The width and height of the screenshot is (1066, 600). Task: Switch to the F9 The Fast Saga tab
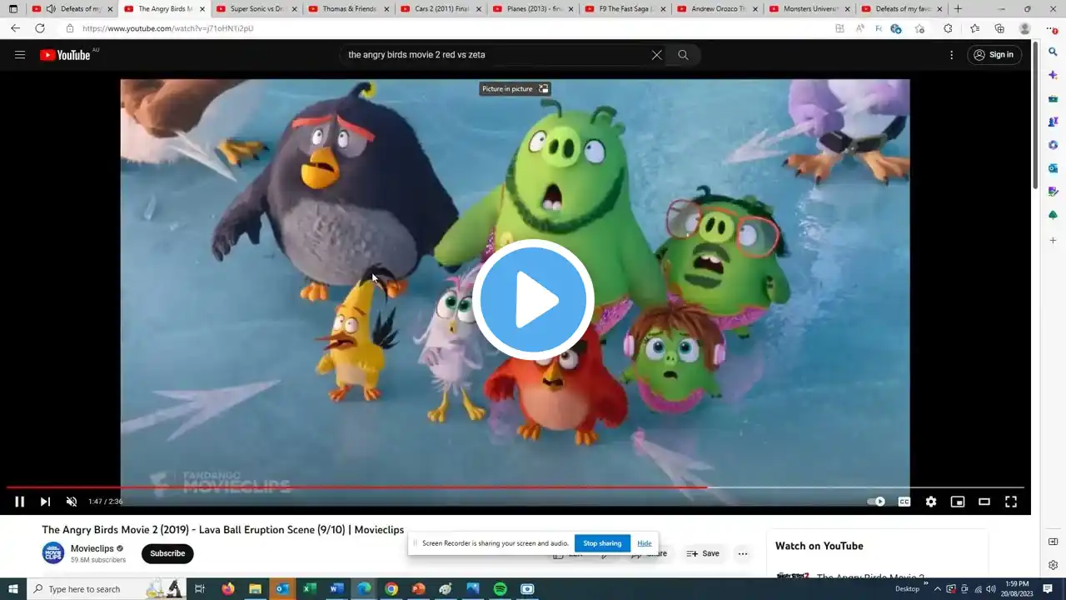click(x=626, y=9)
